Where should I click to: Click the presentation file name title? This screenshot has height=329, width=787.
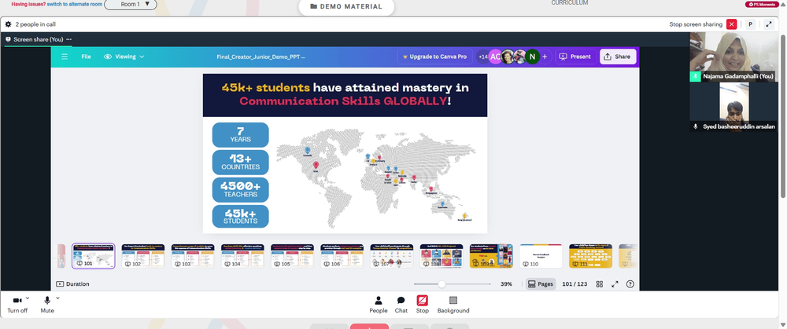pyautogui.click(x=261, y=57)
